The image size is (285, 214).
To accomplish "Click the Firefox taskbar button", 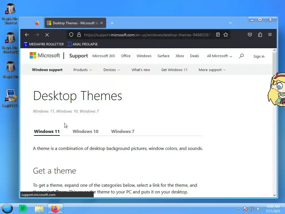I will click(55, 208).
